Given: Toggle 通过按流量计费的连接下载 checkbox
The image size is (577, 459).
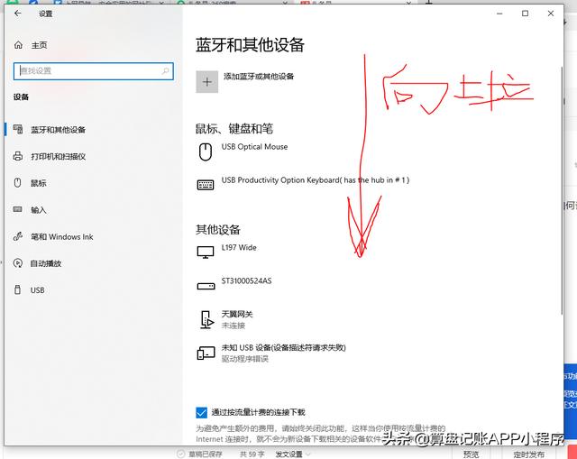Looking at the screenshot, I should click(201, 412).
